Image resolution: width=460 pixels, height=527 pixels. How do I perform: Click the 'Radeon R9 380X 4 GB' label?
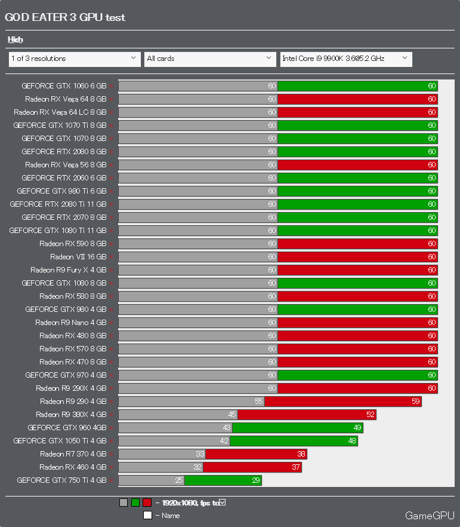[71, 415]
